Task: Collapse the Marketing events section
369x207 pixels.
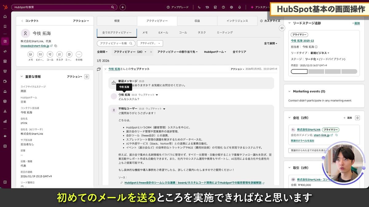Action: pos(289,91)
